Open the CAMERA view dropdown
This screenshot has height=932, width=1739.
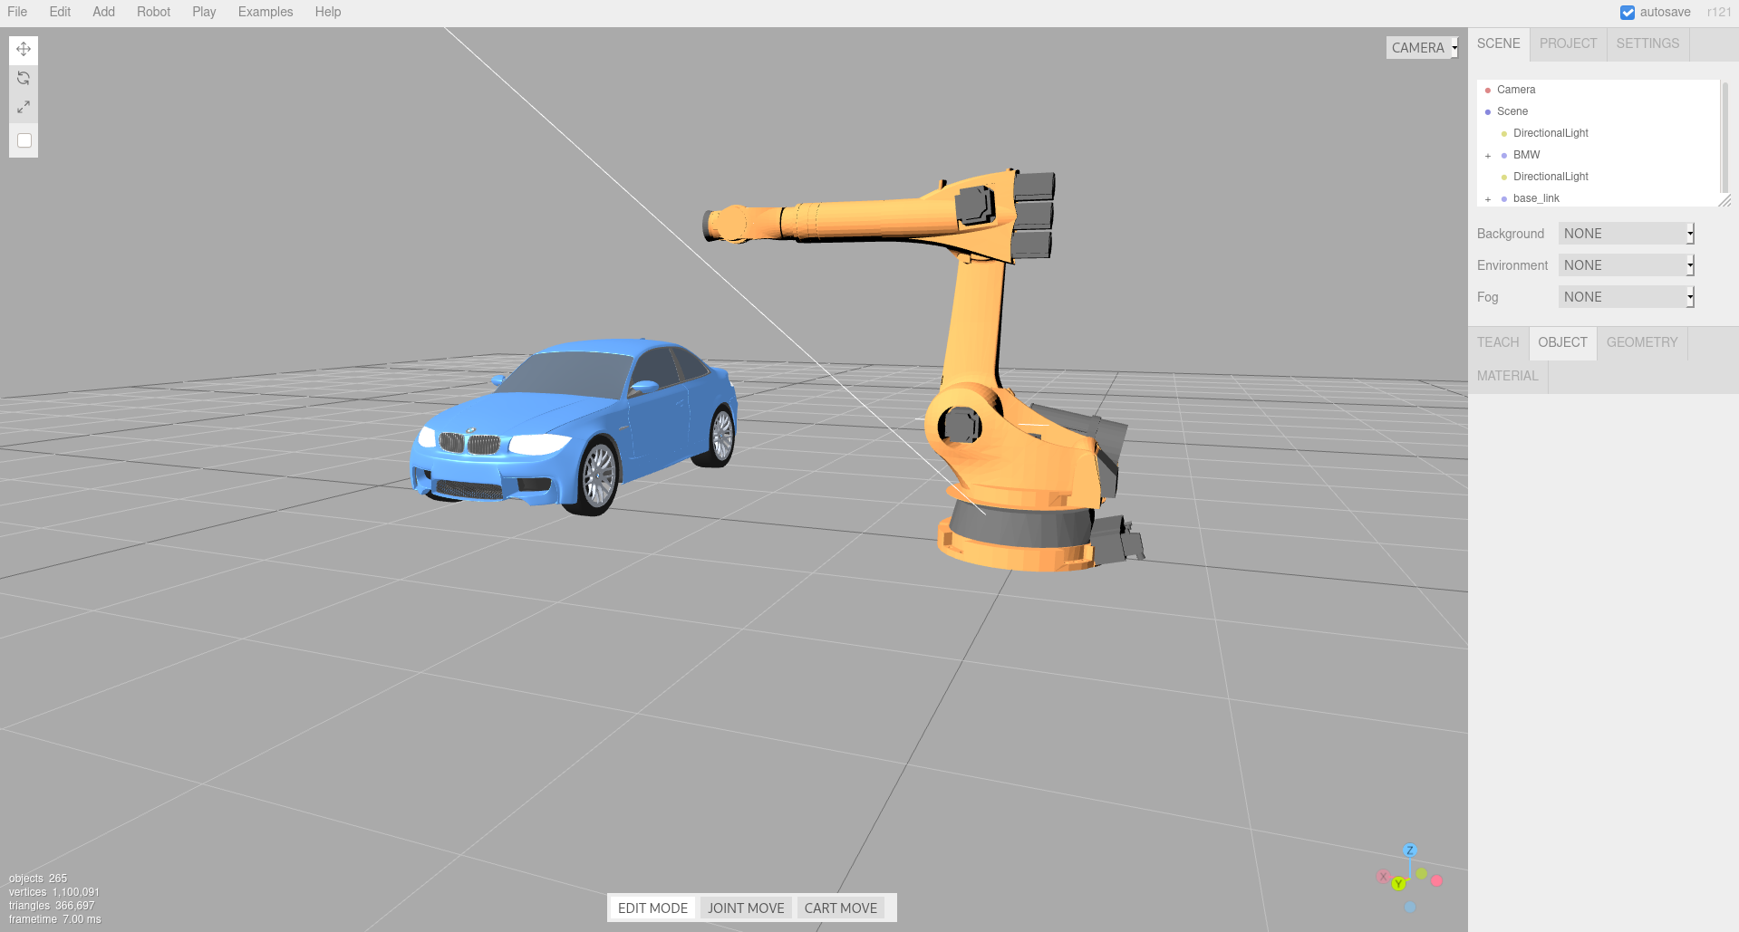[x=1422, y=48]
